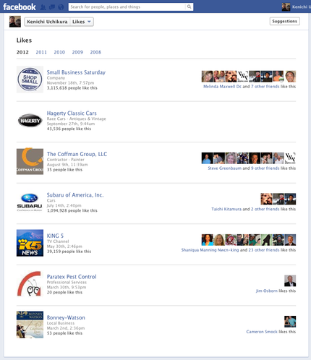Viewport: 311px width, 360px height.
Task: Click the 1,094,928 people like this text
Action: [x=72, y=210]
